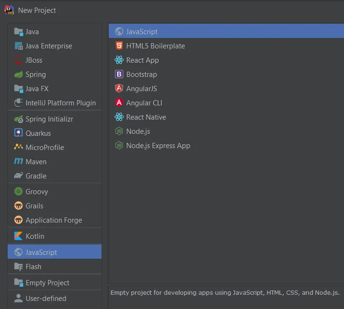Select Java project type

[55, 32]
